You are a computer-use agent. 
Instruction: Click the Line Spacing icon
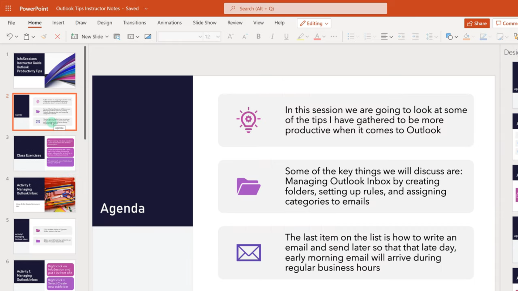(429, 36)
